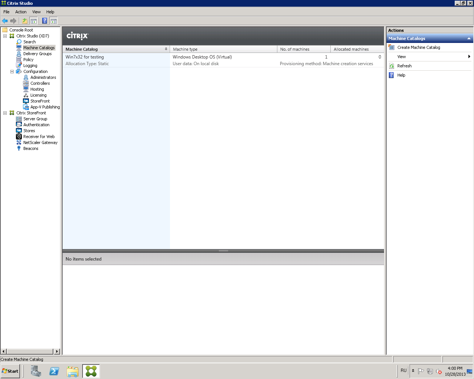The image size is (474, 379).
Task: Show hidden tray icons arrow
Action: pyautogui.click(x=413, y=371)
